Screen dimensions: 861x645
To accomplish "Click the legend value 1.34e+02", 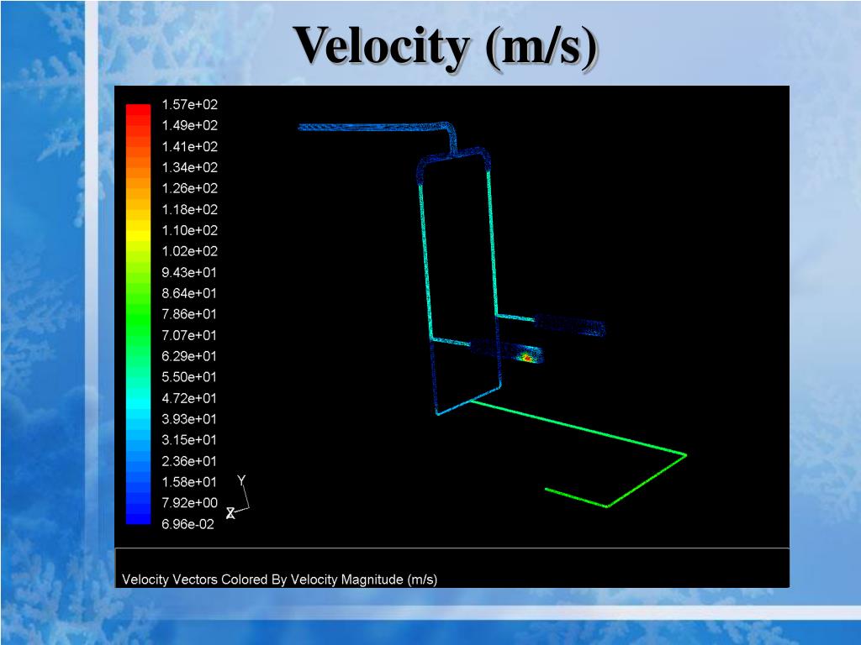I will tap(189, 167).
